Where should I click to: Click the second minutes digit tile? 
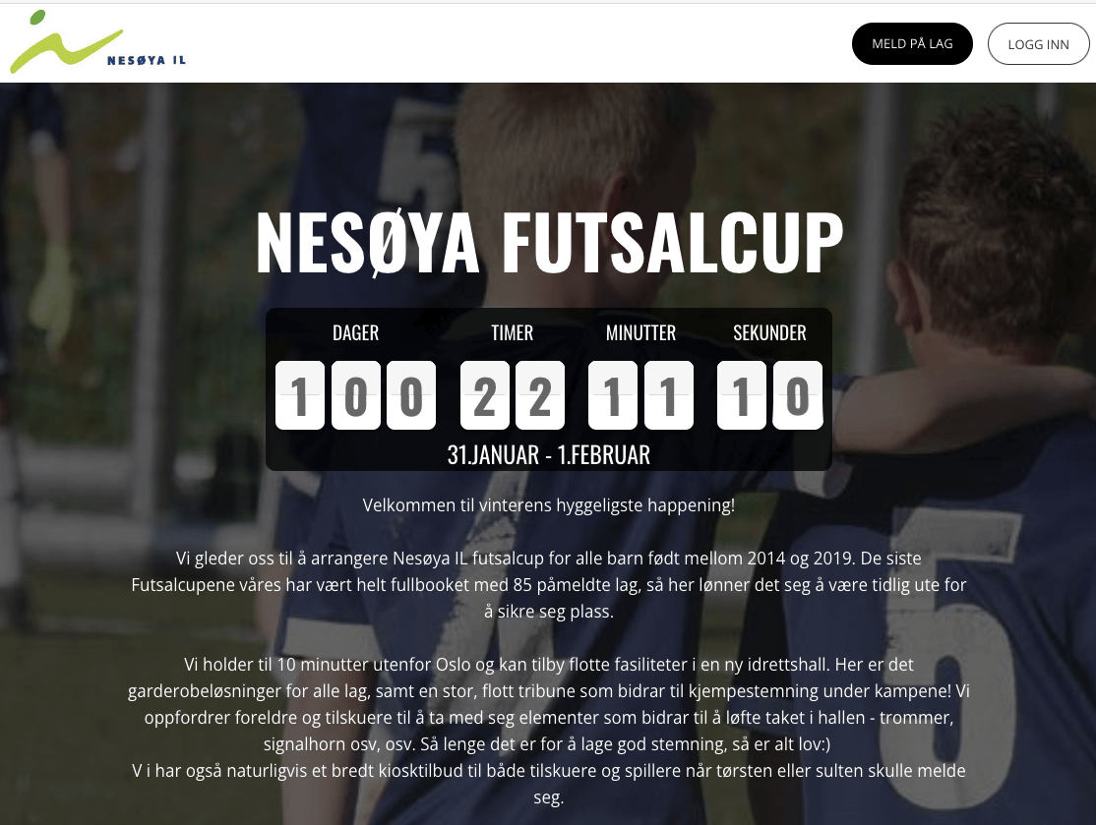(x=669, y=395)
